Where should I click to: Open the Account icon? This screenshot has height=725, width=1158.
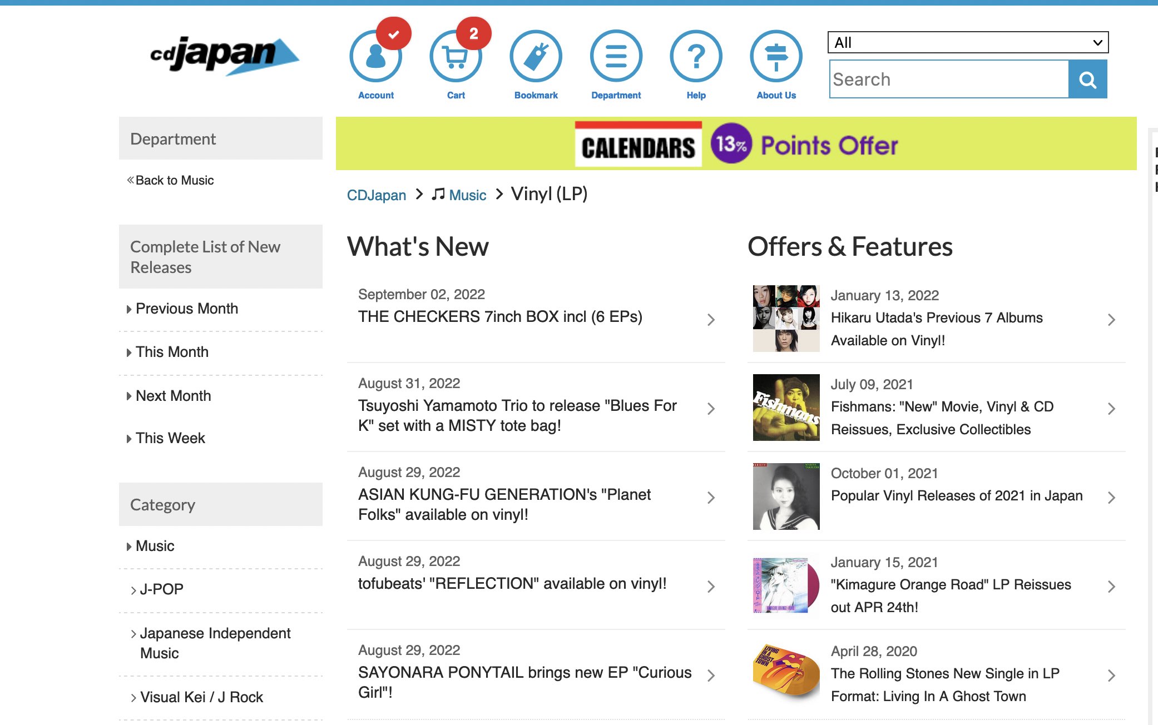click(375, 57)
